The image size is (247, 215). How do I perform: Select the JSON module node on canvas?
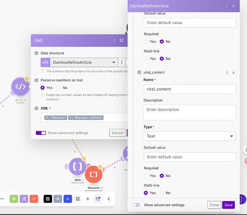tap(77, 167)
